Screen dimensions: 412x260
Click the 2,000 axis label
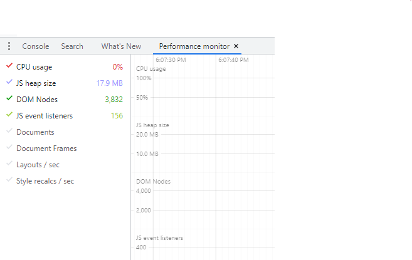144,211
